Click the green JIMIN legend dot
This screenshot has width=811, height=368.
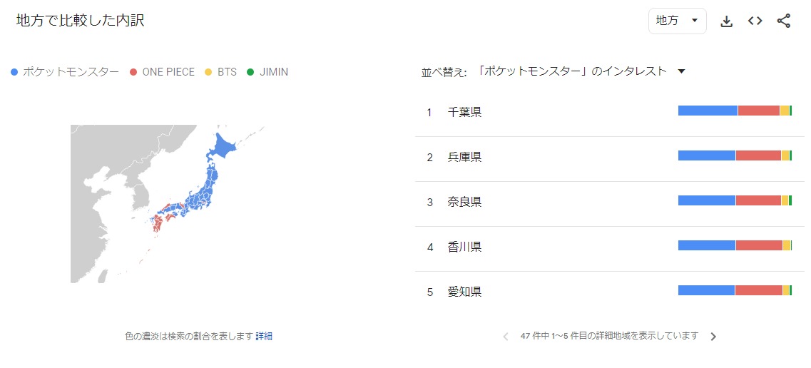[250, 72]
